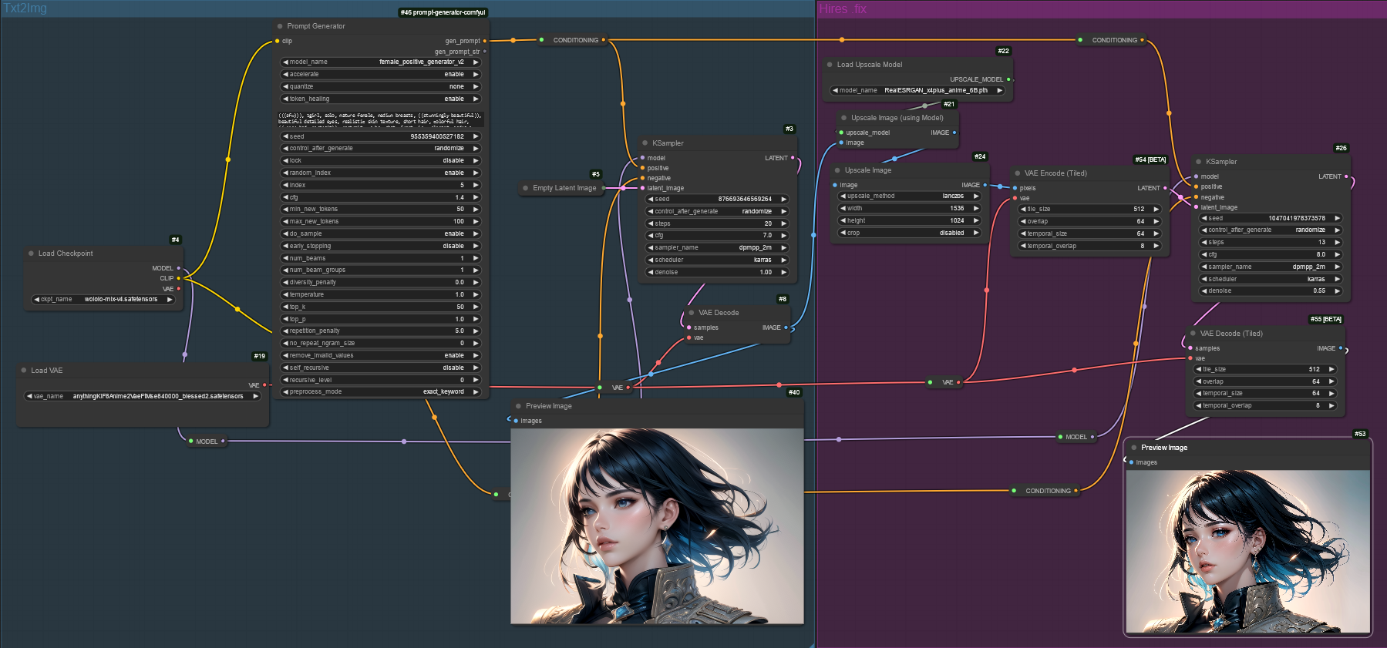
Task: Collapse the Load Upscale Model node dot
Action: click(x=830, y=65)
